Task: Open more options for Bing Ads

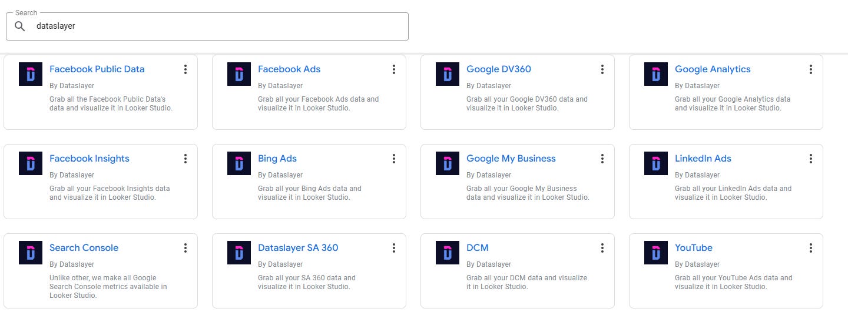Action: (x=394, y=159)
